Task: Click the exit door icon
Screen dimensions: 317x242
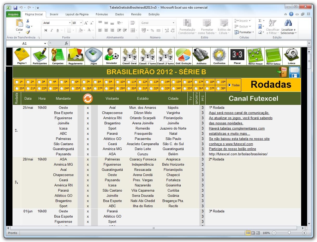Action: 282,72
